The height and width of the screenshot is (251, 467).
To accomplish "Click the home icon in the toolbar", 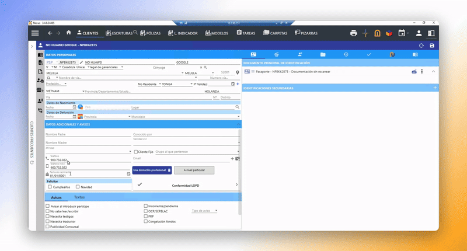I will [68, 33].
